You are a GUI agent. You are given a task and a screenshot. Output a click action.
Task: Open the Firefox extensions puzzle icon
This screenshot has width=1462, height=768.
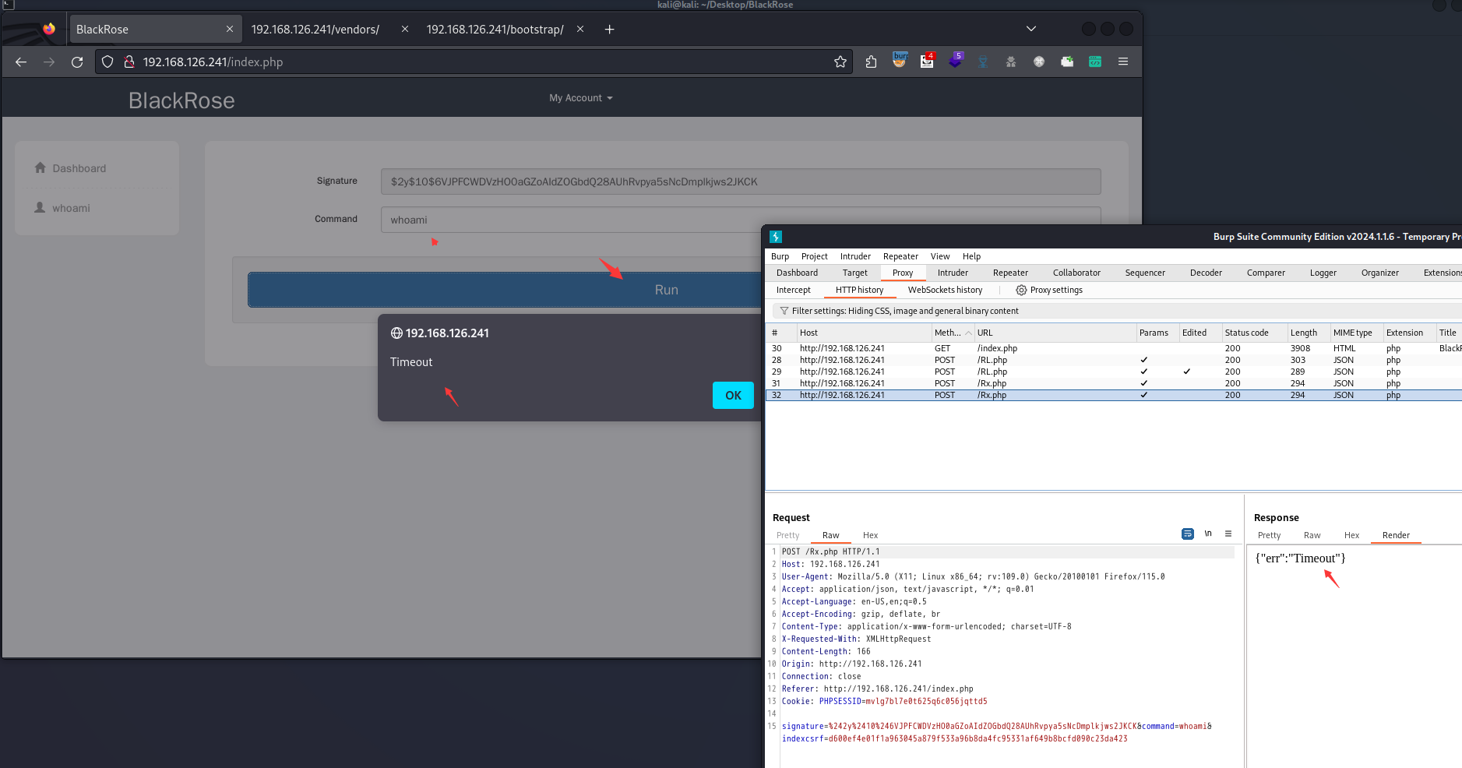pyautogui.click(x=871, y=62)
